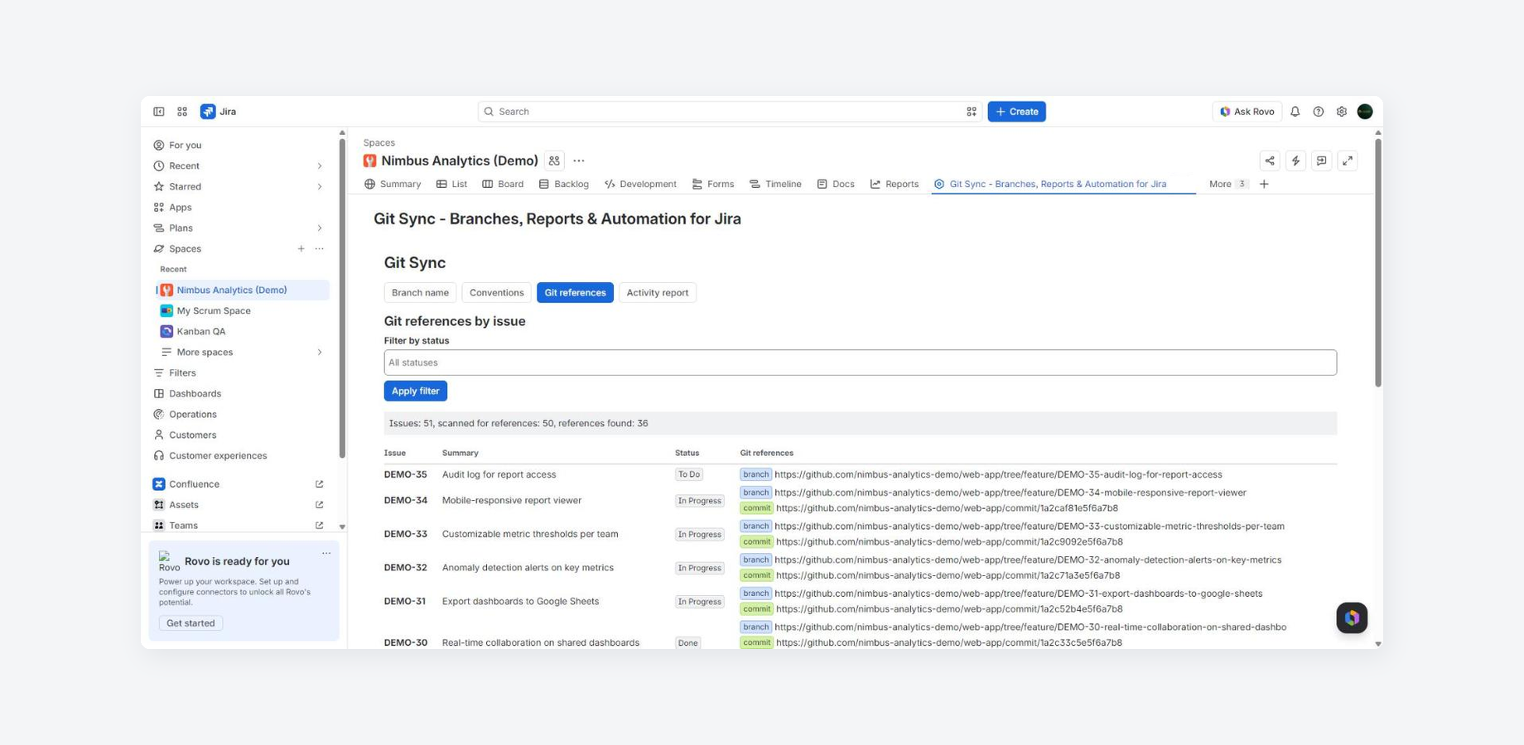Open the Rovo card options ellipsis
1524x745 pixels.
pyautogui.click(x=326, y=554)
